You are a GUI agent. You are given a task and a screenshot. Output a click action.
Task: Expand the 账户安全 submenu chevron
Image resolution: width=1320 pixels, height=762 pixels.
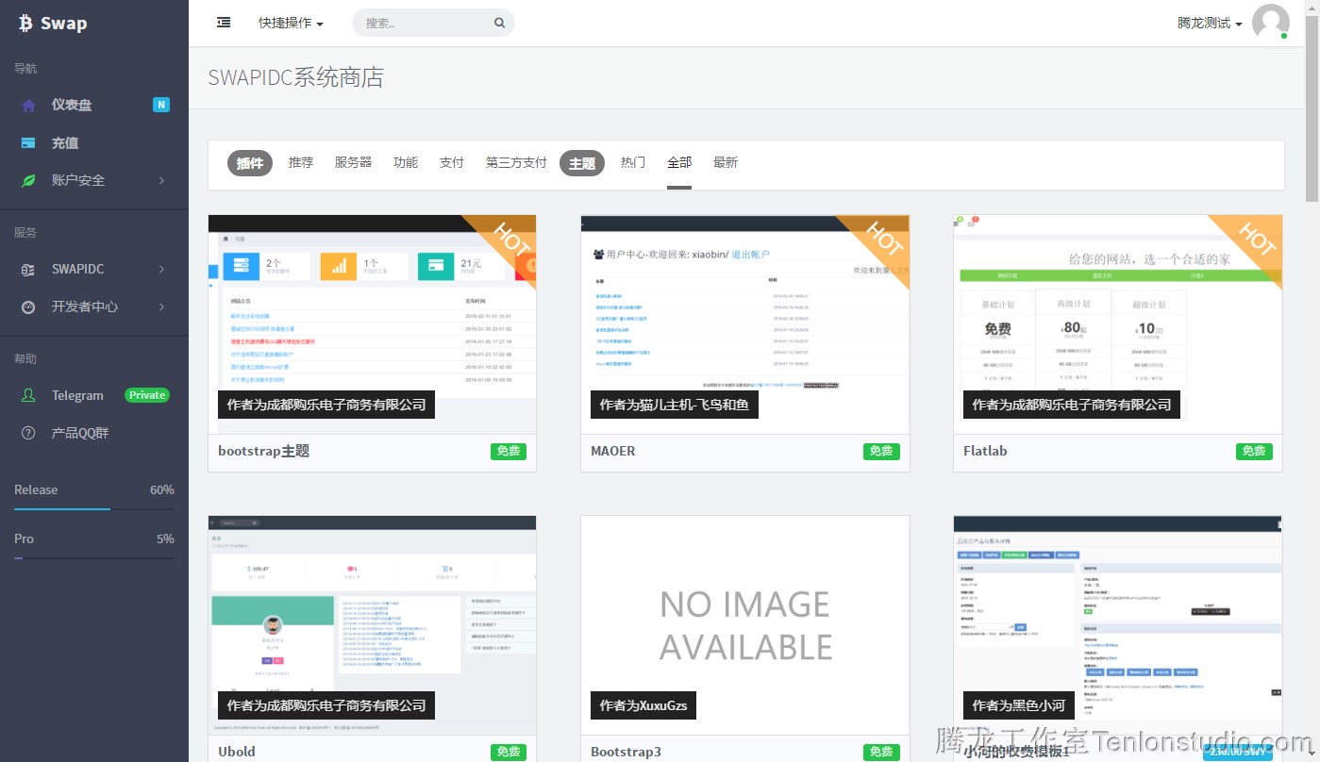pos(162,180)
